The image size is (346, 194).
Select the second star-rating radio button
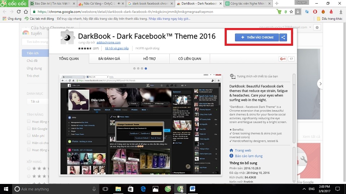pyautogui.click(x=29, y=176)
